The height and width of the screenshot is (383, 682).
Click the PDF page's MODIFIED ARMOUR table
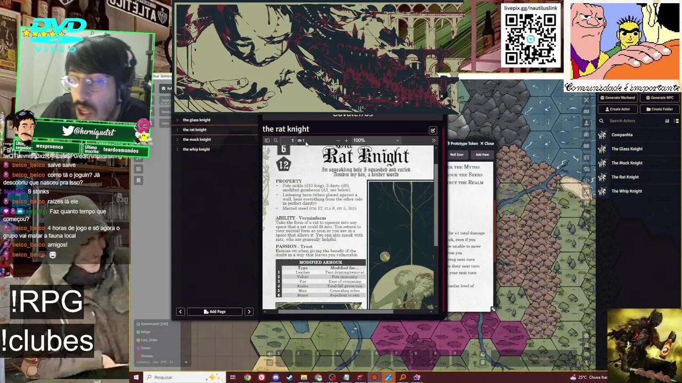[x=321, y=279]
